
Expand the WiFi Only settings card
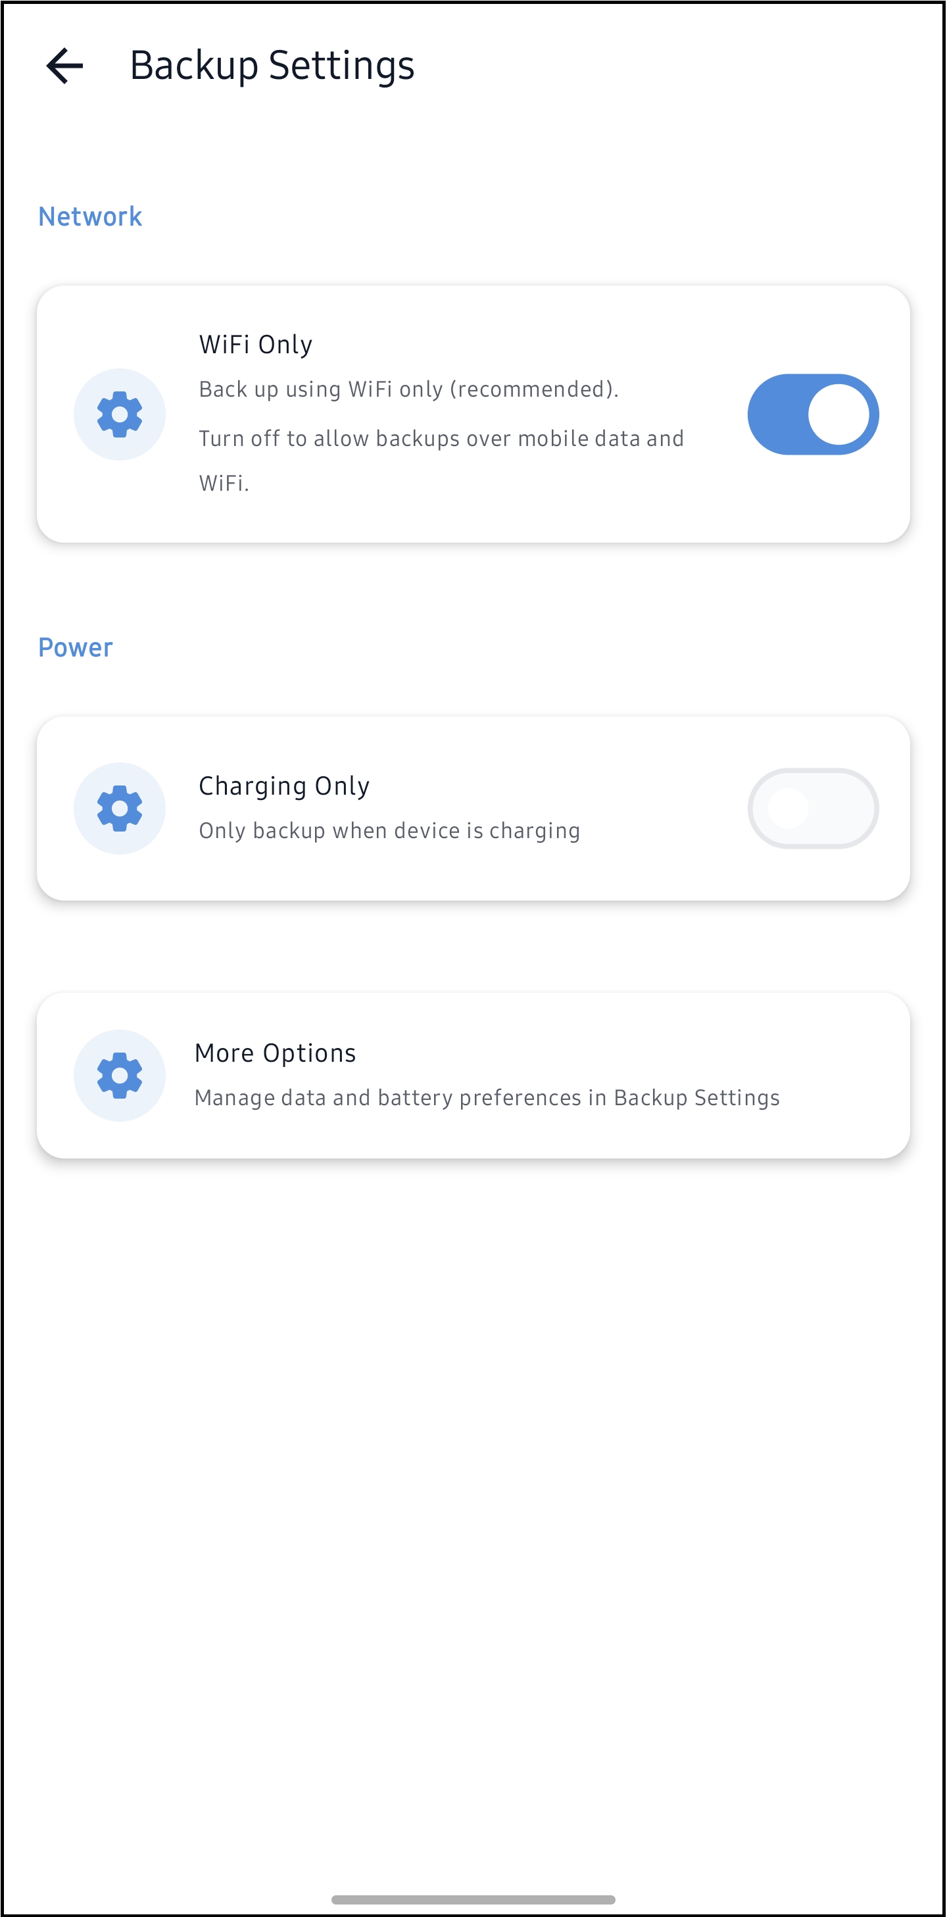tap(473, 413)
